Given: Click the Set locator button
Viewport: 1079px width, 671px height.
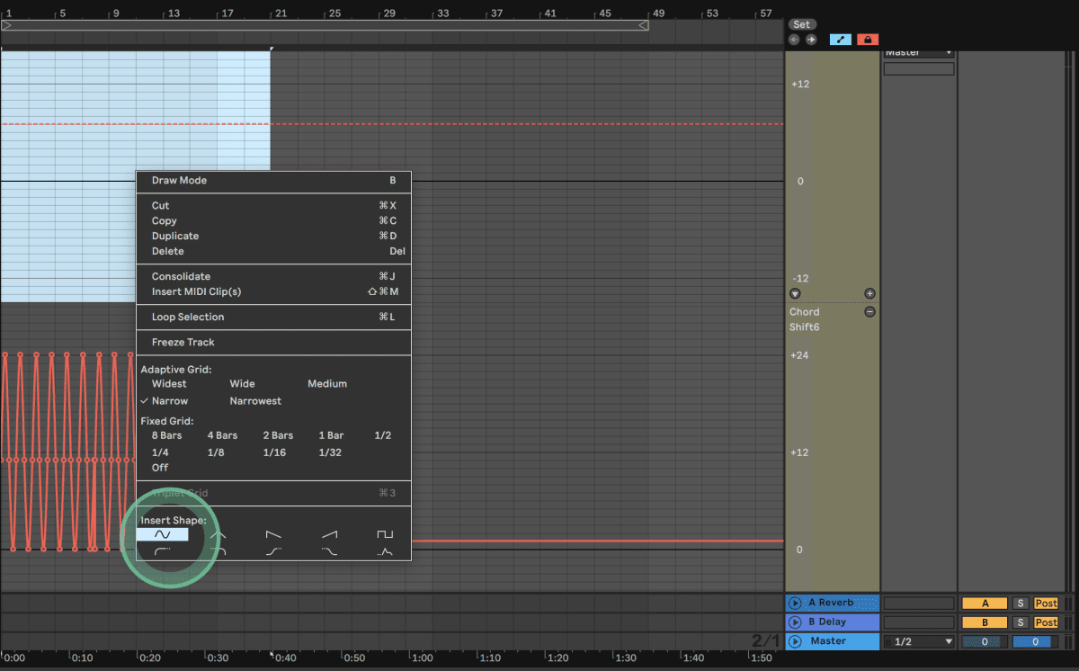Looking at the screenshot, I should (x=801, y=24).
